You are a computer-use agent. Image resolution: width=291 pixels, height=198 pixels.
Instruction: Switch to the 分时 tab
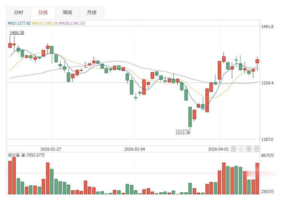[x=19, y=13]
